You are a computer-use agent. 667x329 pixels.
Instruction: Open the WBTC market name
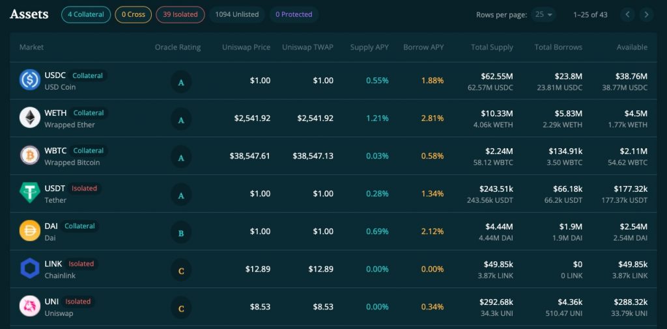click(56, 151)
